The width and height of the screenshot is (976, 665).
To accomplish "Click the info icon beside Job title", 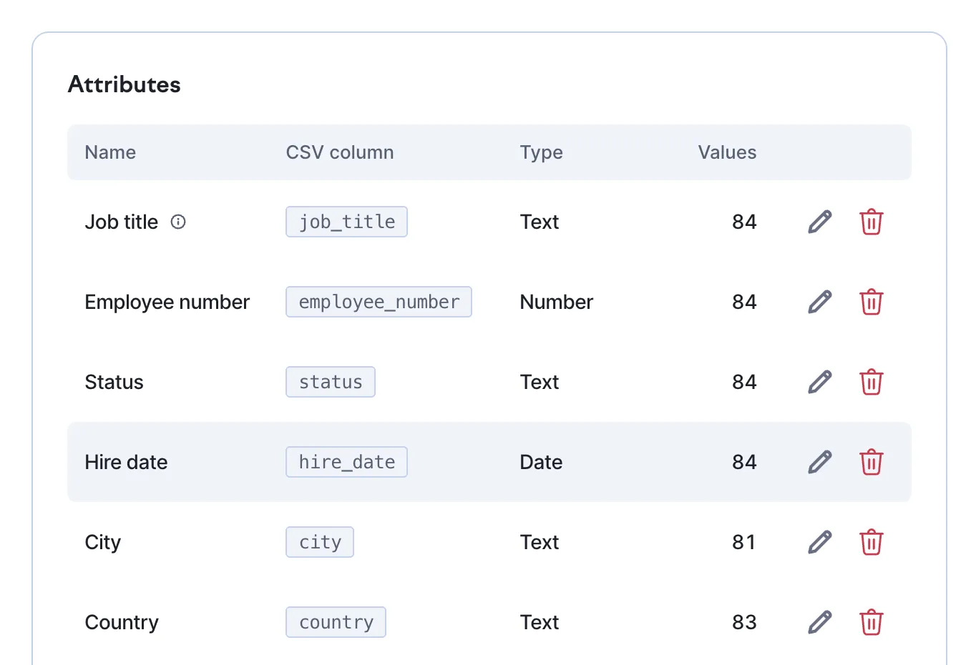I will point(178,222).
